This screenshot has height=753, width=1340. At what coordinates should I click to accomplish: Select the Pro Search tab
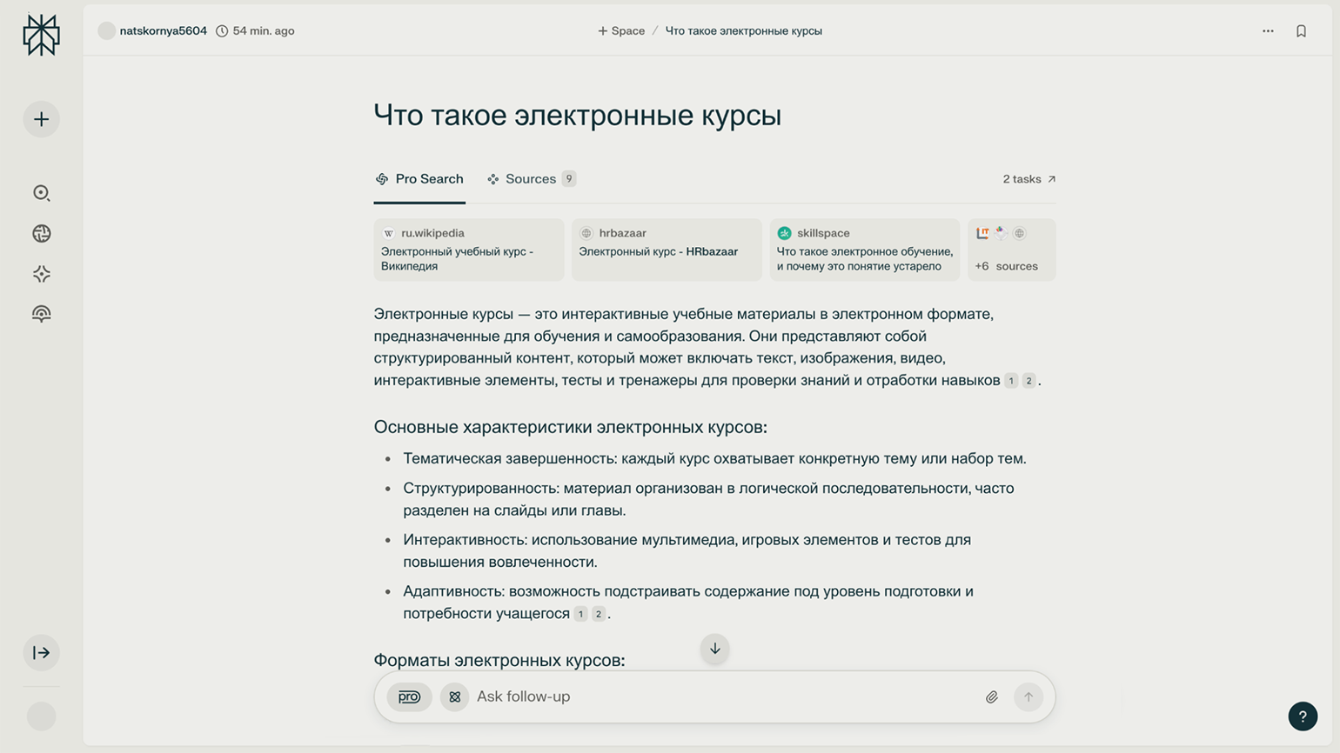tap(419, 179)
